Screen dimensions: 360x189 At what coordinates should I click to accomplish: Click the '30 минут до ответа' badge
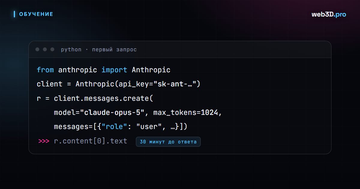tap(168, 142)
